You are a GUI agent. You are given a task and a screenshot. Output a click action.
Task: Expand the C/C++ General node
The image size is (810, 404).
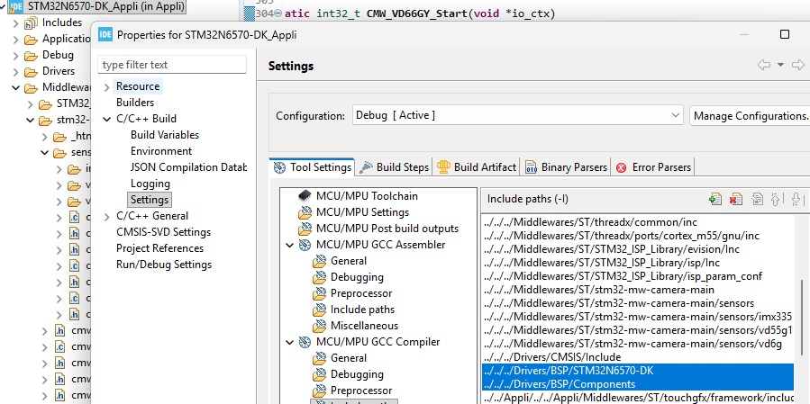tap(107, 216)
